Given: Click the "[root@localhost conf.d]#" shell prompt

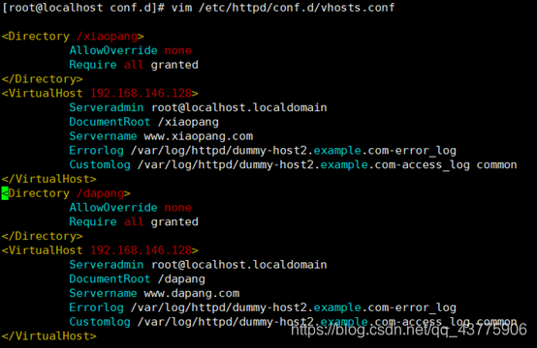Looking at the screenshot, I should coord(83,8).
